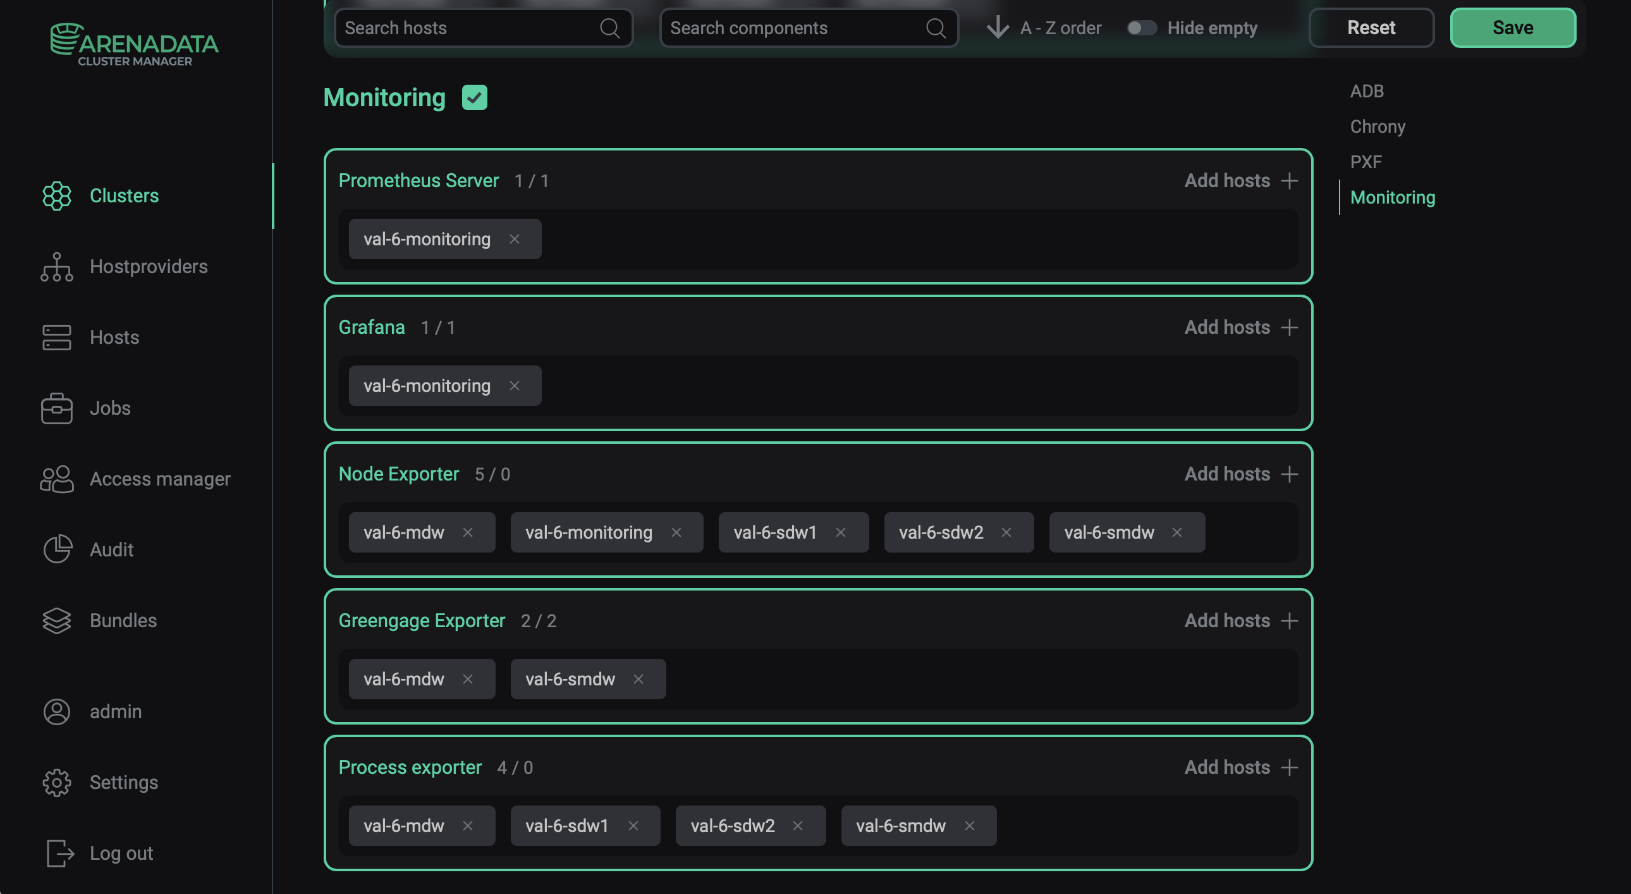Click the Jobs briefcase icon
Viewport: 1631px width, 894px height.
point(56,408)
